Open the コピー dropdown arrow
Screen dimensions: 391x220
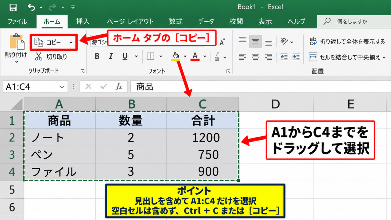[x=71, y=42]
